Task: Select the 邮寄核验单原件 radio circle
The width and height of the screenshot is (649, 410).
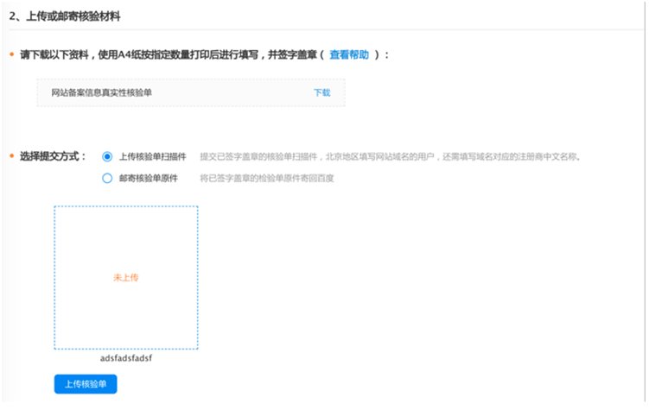Action: pos(107,178)
